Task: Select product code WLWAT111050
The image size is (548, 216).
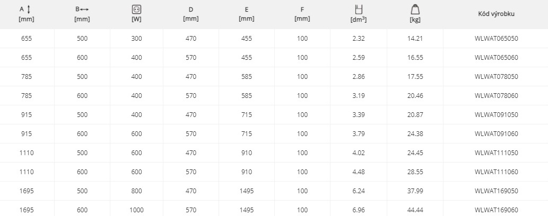Action: pos(496,153)
